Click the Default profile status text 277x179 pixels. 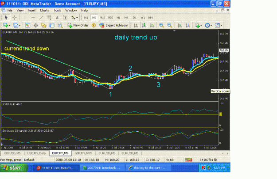(x=29, y=160)
